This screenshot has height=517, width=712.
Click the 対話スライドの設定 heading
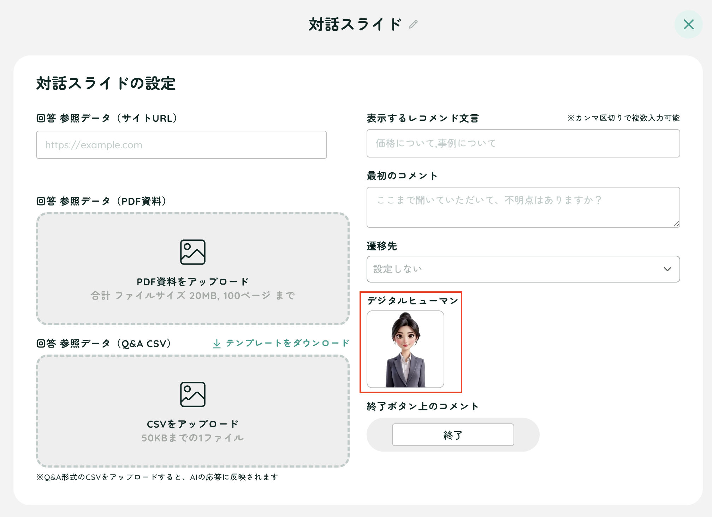[x=106, y=83]
